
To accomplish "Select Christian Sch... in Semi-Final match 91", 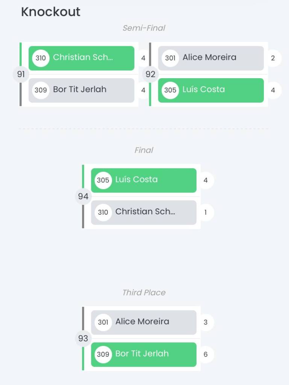I will click(x=83, y=58).
